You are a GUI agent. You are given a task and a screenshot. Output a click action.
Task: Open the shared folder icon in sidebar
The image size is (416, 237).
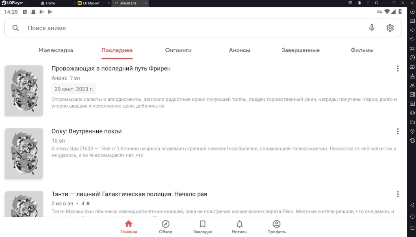coord(412,123)
